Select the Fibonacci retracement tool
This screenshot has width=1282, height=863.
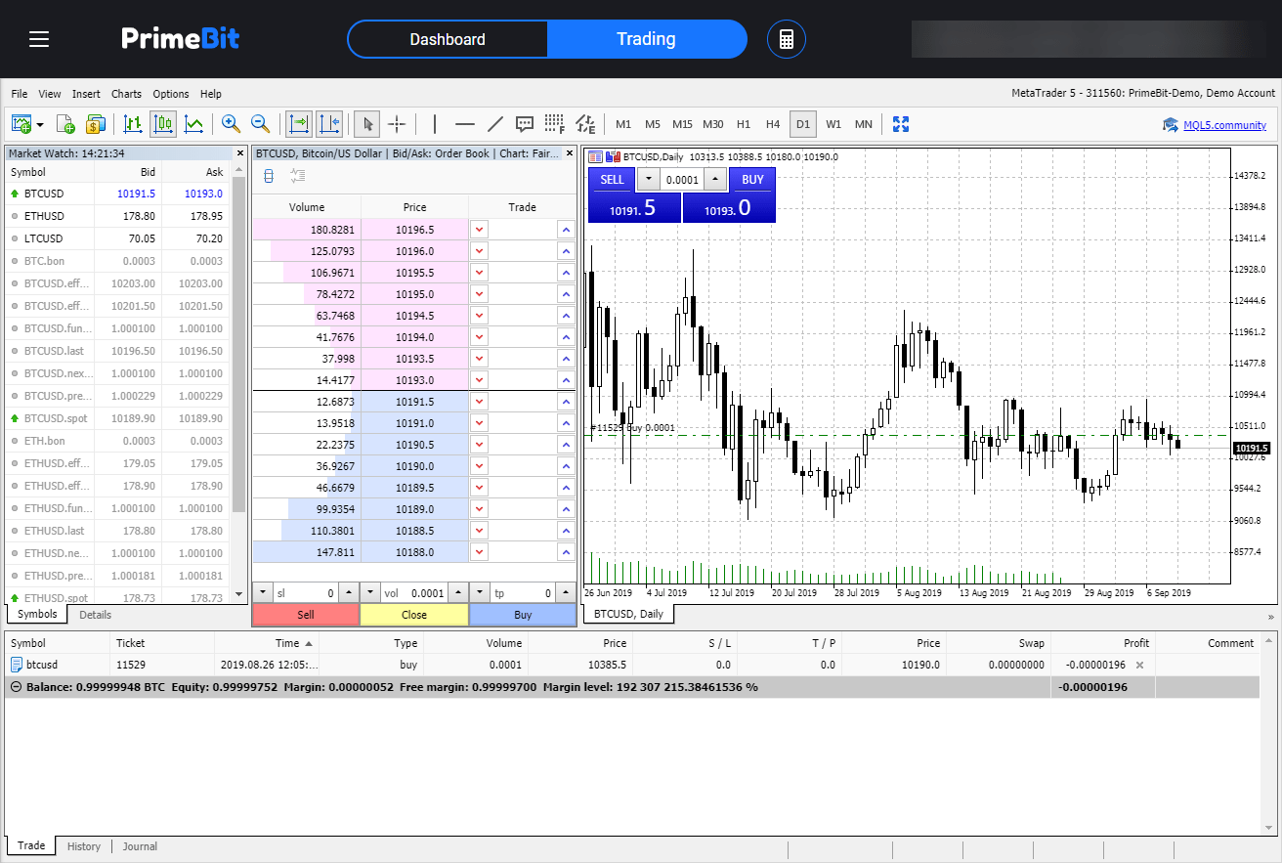pos(555,124)
